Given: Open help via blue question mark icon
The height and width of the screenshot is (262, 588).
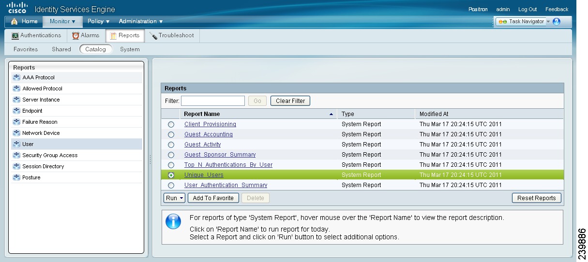Looking at the screenshot, I should pos(557,22).
